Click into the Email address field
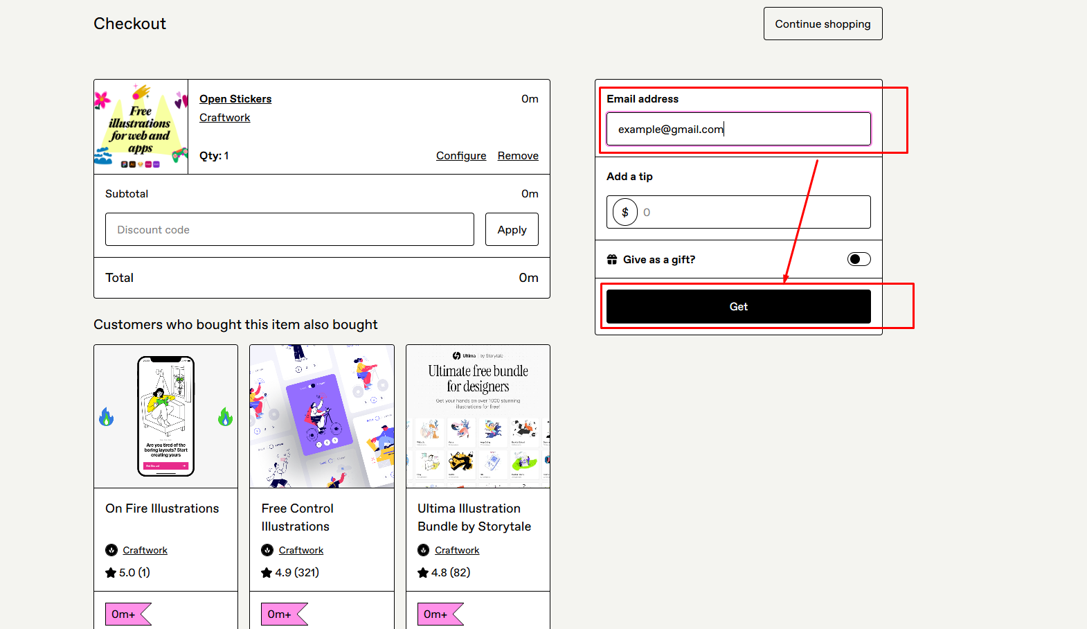 (739, 129)
